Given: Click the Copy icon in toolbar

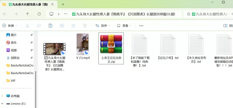Looking at the screenshot, I should click(x=39, y=26).
